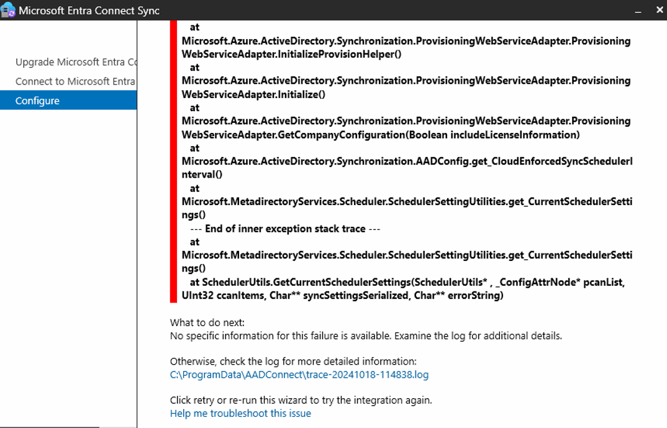Click the get_CloudEnforcedSyncSchedulerInterval stack line
667x428 pixels.
point(407,168)
